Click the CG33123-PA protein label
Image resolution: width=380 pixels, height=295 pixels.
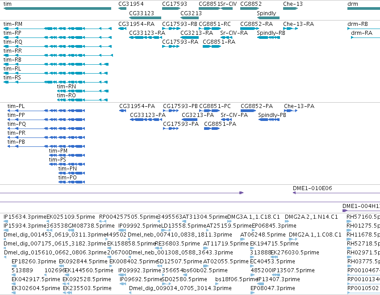click(x=148, y=115)
